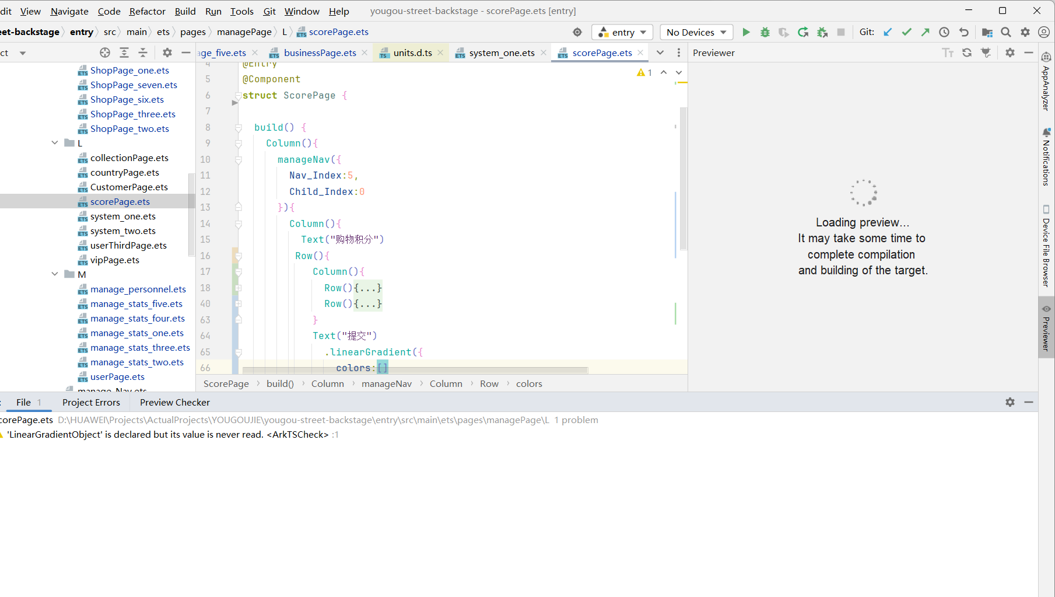Close the scorePage.ets tab

tap(640, 53)
